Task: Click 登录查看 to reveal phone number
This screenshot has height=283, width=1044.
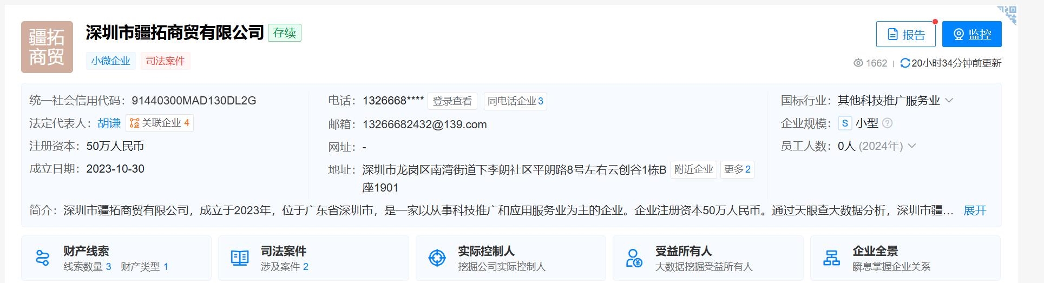Action: point(452,101)
